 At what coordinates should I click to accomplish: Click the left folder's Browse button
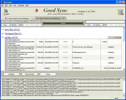coord(15,25)
